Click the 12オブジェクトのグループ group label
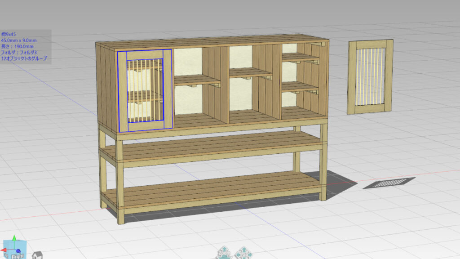Screen dimensions: 460x259 point(24,58)
